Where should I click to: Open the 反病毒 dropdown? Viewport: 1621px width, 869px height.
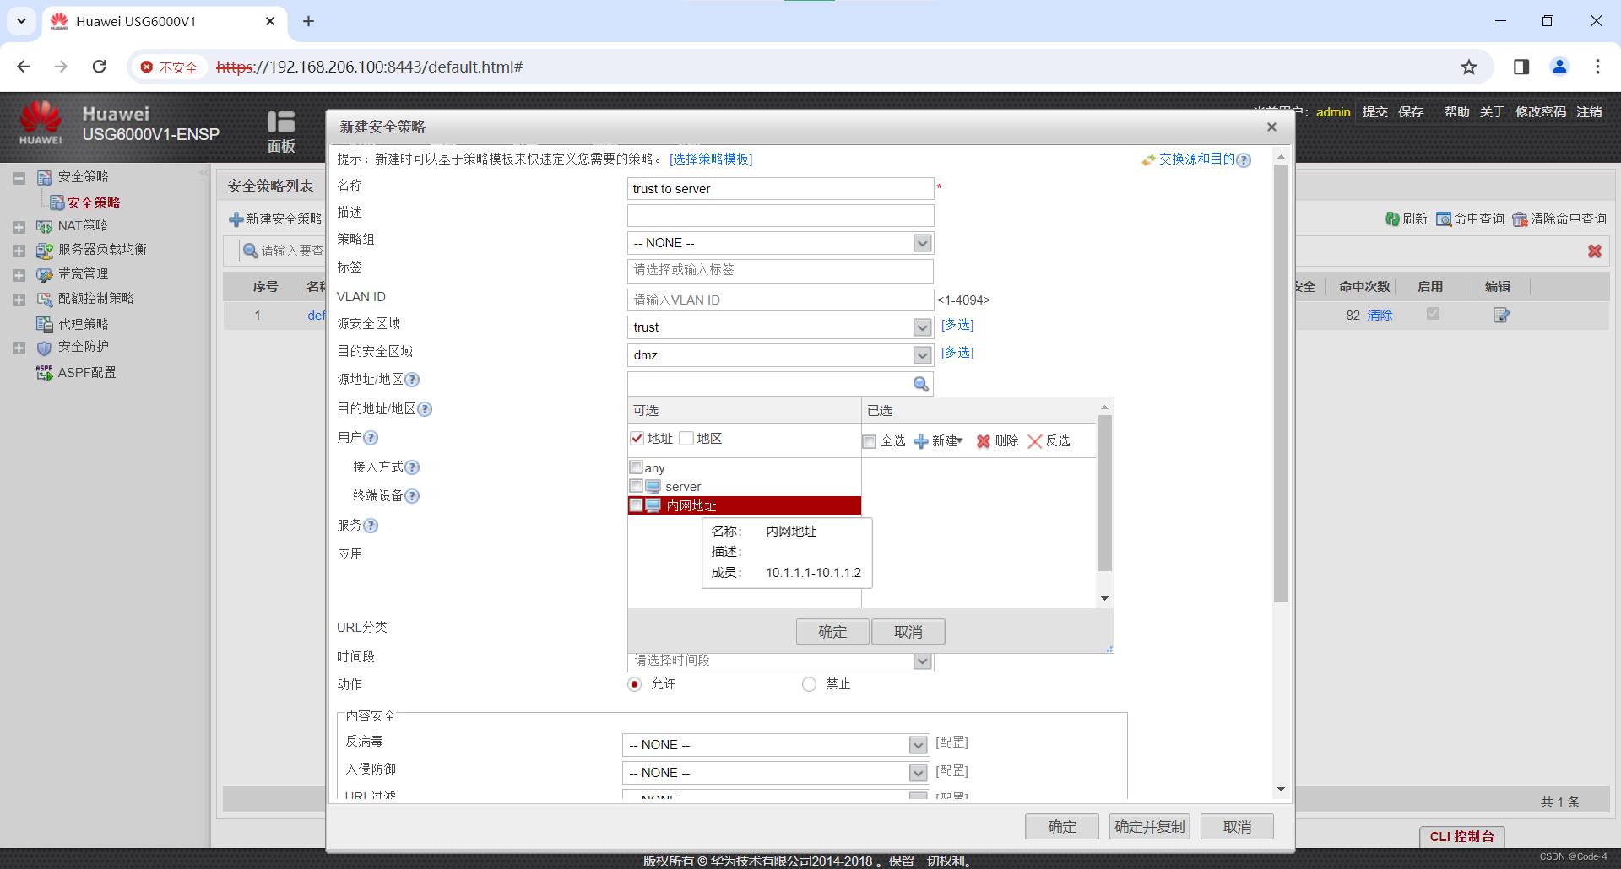[x=919, y=745]
